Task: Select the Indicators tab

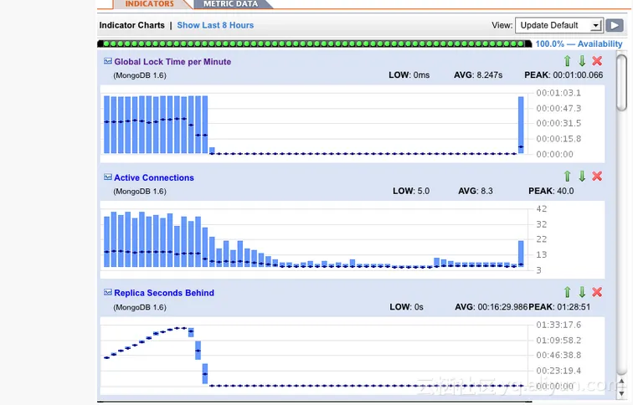Action: pos(149,4)
